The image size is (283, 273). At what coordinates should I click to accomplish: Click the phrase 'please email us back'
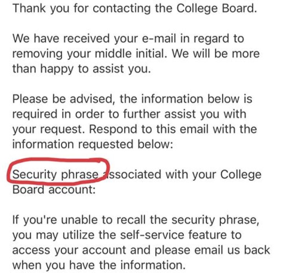212,250
